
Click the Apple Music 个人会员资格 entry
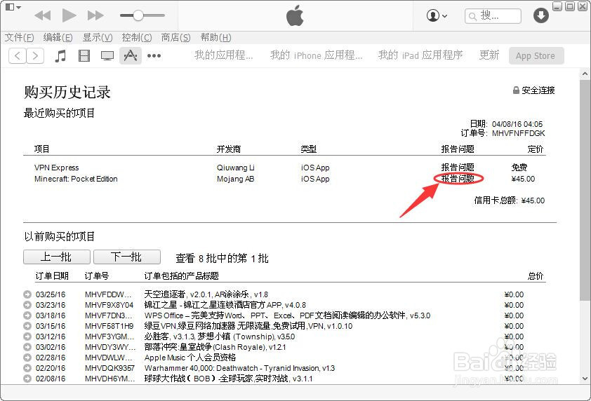point(190,358)
